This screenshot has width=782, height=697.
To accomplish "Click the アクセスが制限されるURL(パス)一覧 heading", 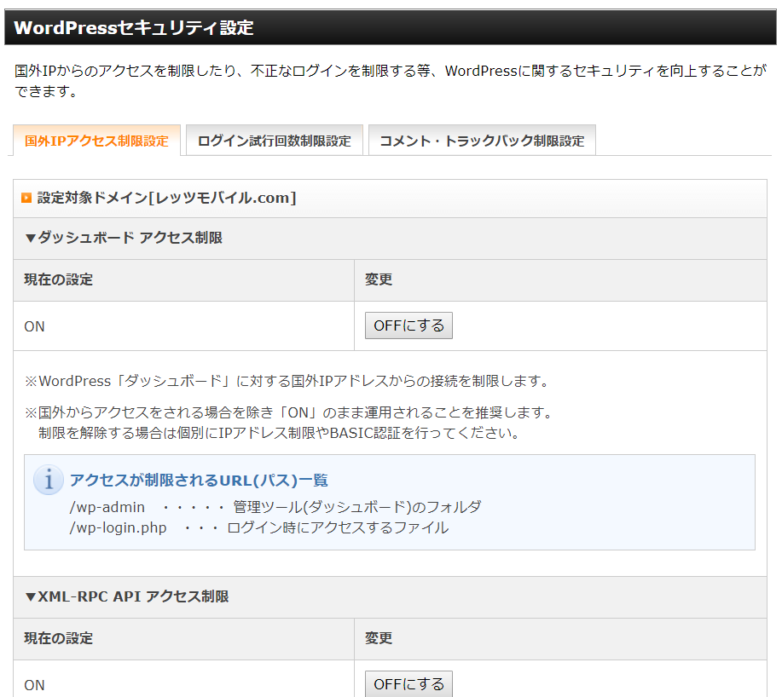I will (x=199, y=481).
